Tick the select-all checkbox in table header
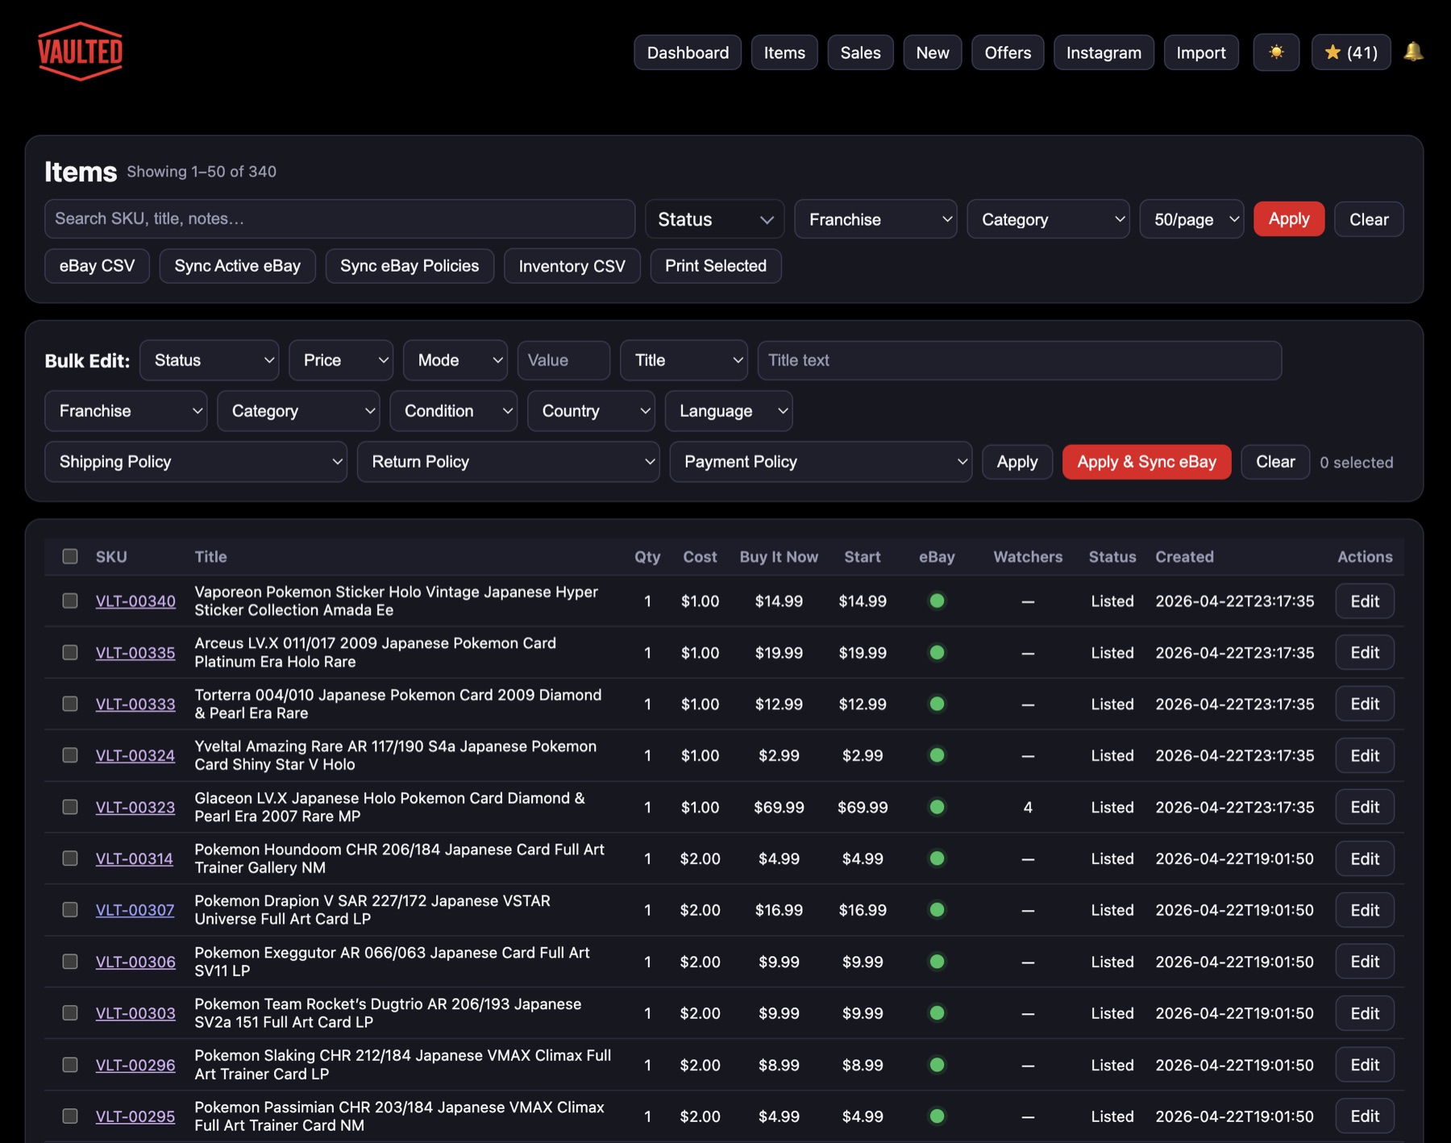Image resolution: width=1451 pixels, height=1143 pixels. tap(70, 556)
